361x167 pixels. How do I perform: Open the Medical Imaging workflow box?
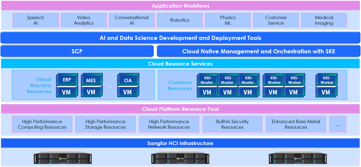click(324, 20)
